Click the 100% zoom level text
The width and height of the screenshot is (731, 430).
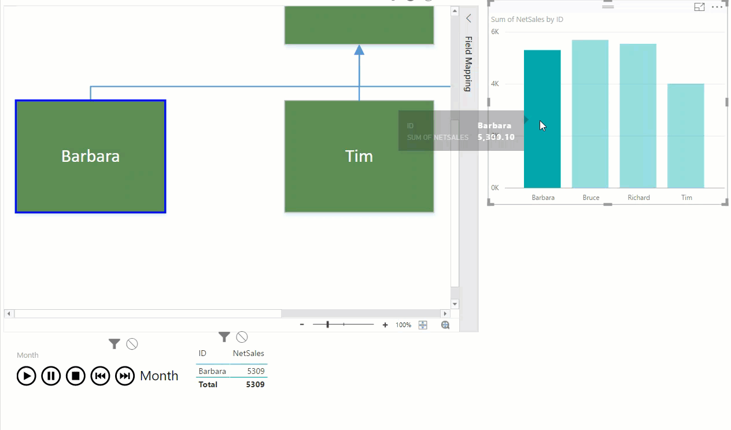(x=403, y=325)
